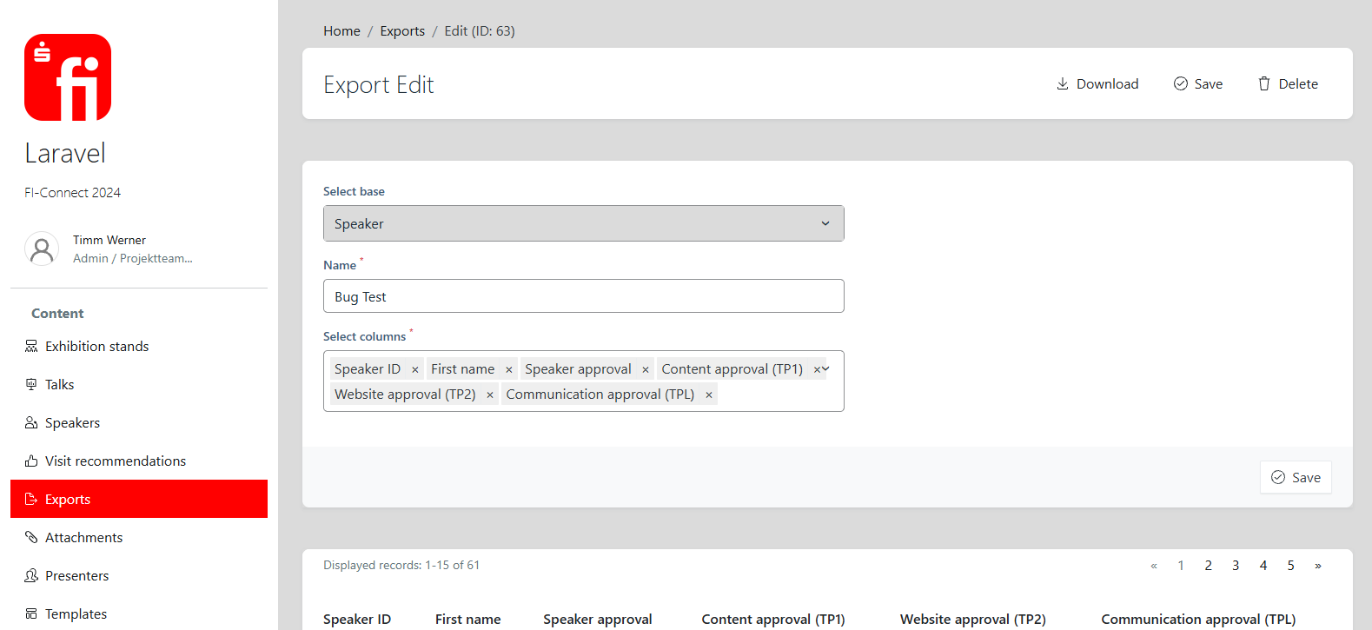Click the header Save checkmark icon
Screen dimensions: 1372x630
(x=1181, y=83)
